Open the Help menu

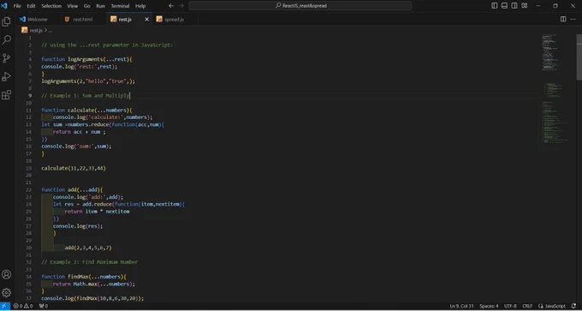tap(140, 6)
